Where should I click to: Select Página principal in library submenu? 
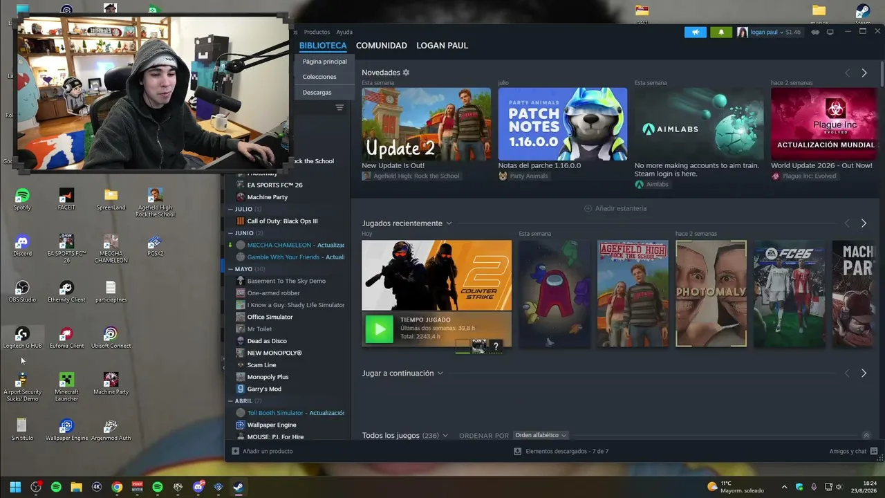pyautogui.click(x=325, y=62)
